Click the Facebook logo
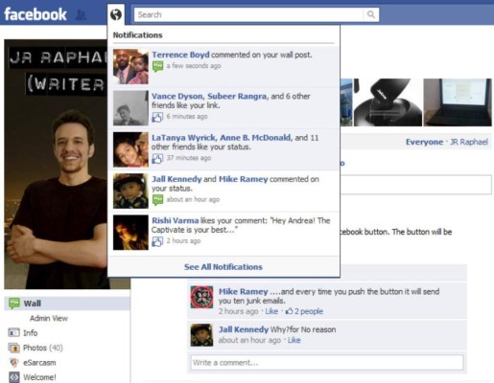This screenshot has width=494, height=383. coord(35,14)
